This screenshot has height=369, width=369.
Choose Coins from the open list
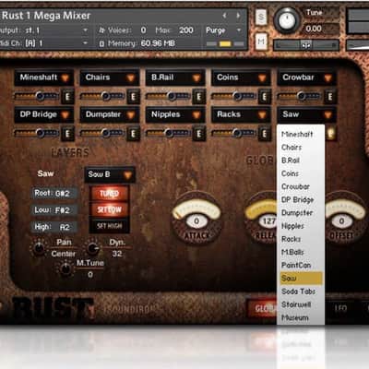point(301,173)
